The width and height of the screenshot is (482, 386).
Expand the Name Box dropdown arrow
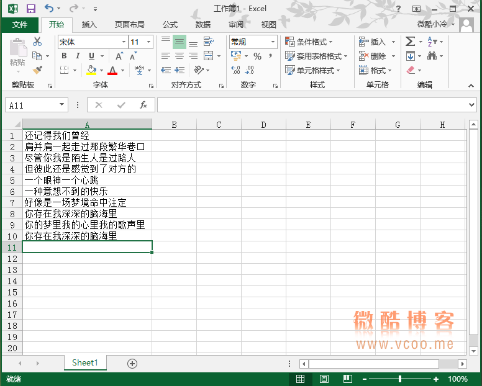pos(62,105)
